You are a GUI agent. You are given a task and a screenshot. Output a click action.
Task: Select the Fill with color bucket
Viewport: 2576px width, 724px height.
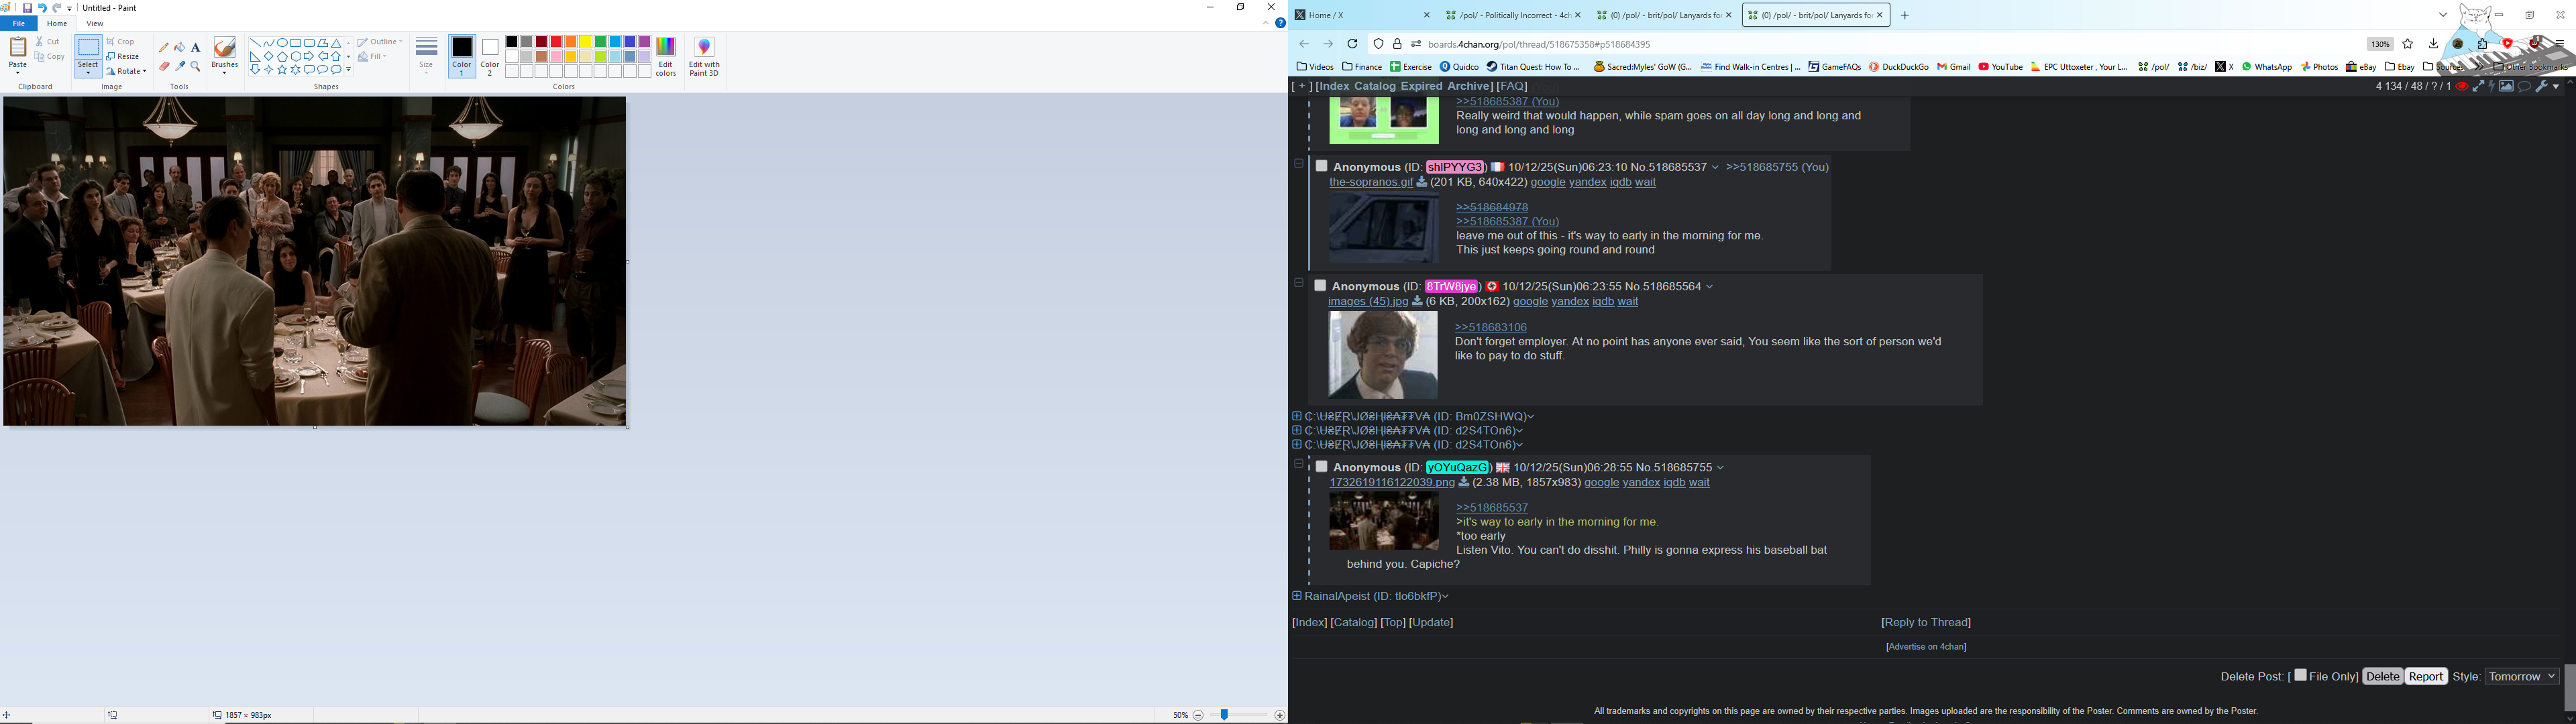coord(180,47)
